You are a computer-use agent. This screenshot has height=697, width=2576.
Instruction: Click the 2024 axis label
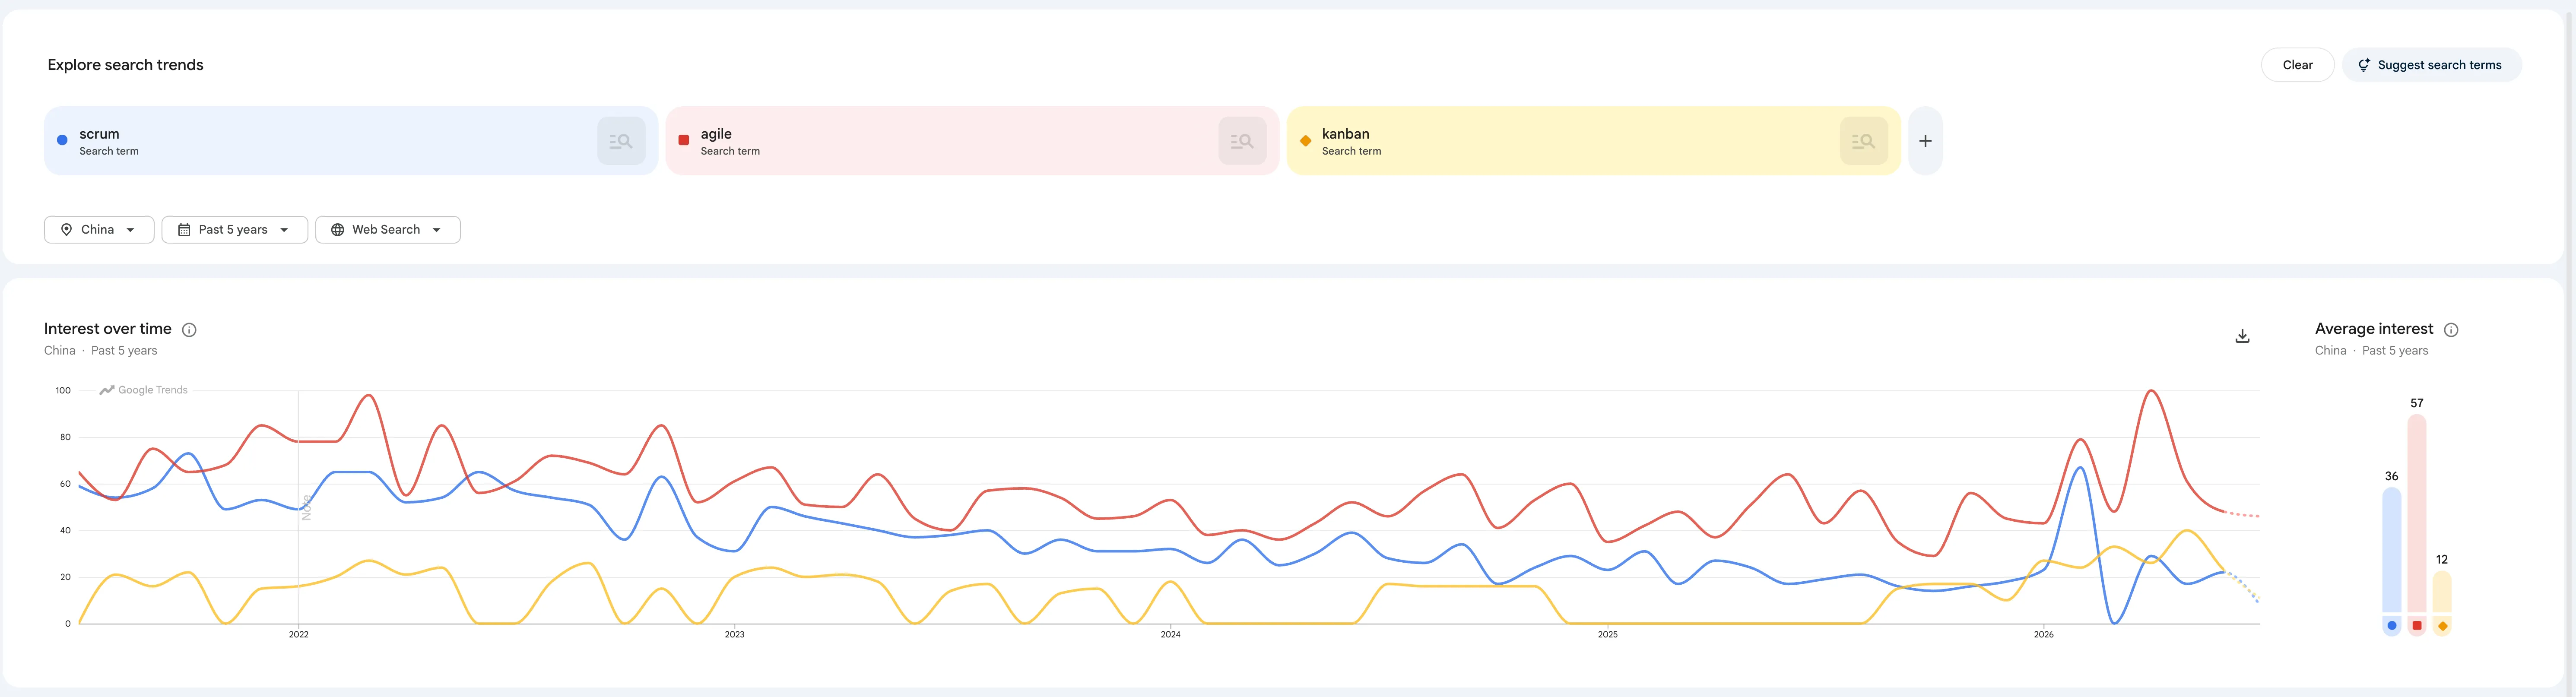coord(1171,635)
